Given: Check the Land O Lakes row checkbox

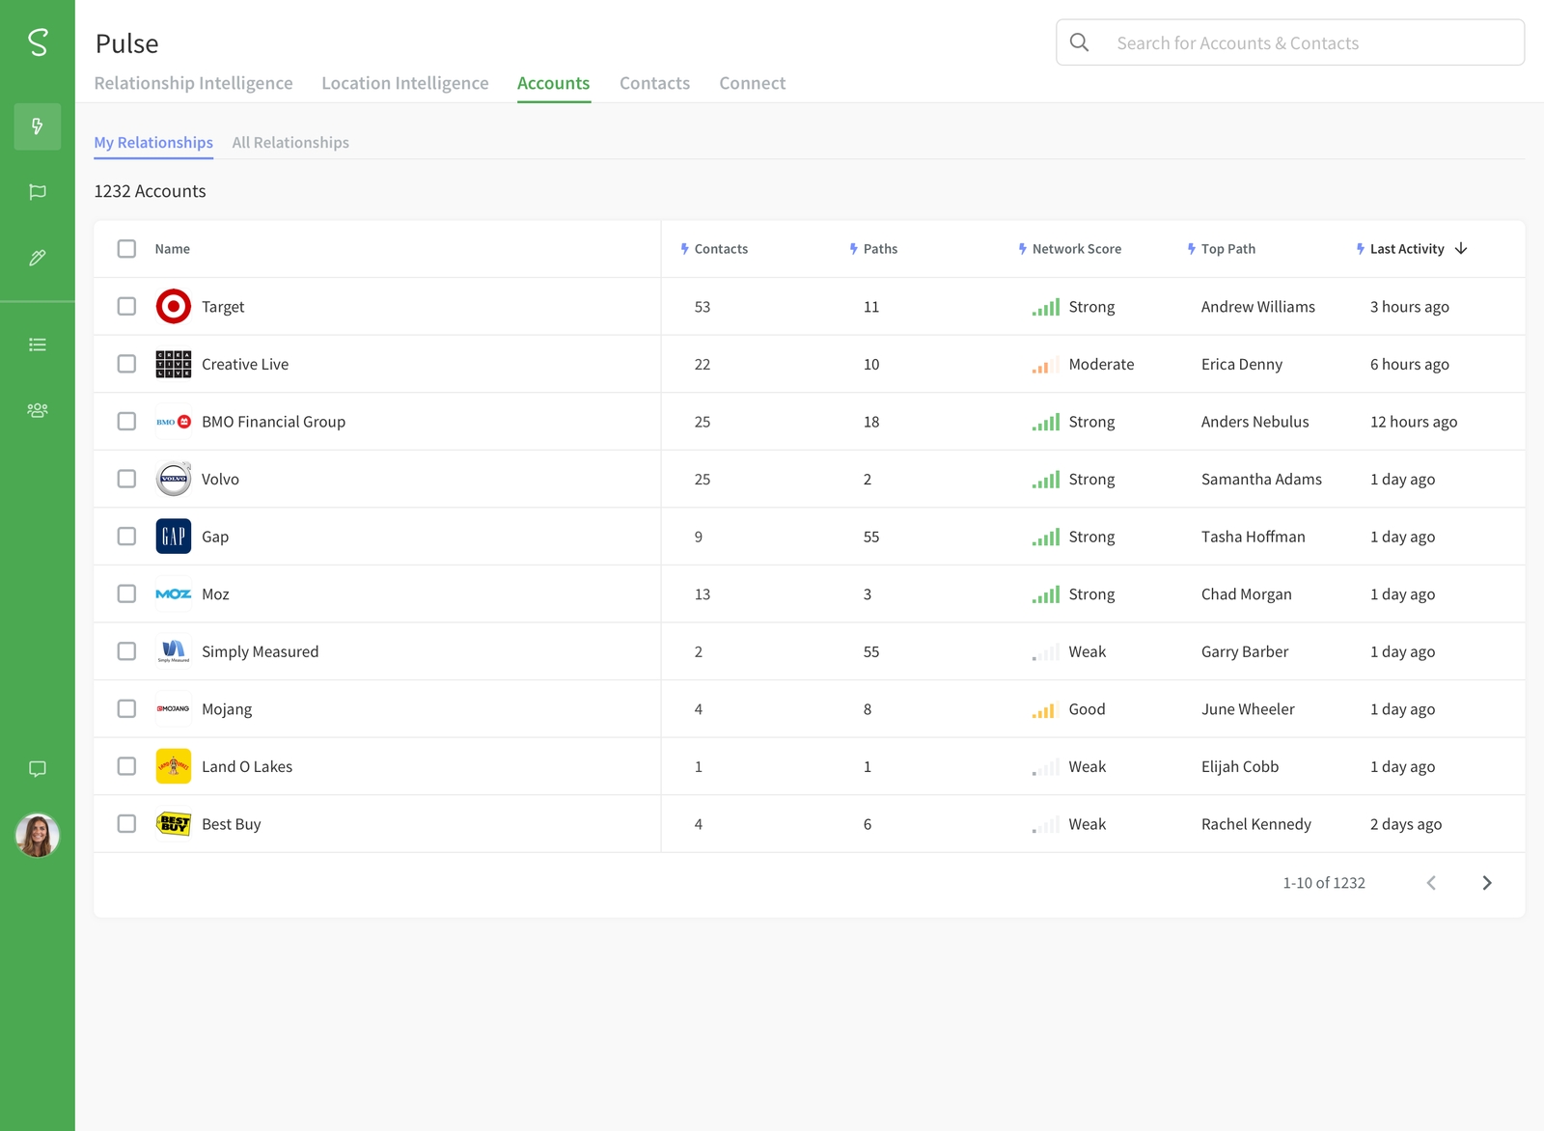Looking at the screenshot, I should tap(126, 766).
